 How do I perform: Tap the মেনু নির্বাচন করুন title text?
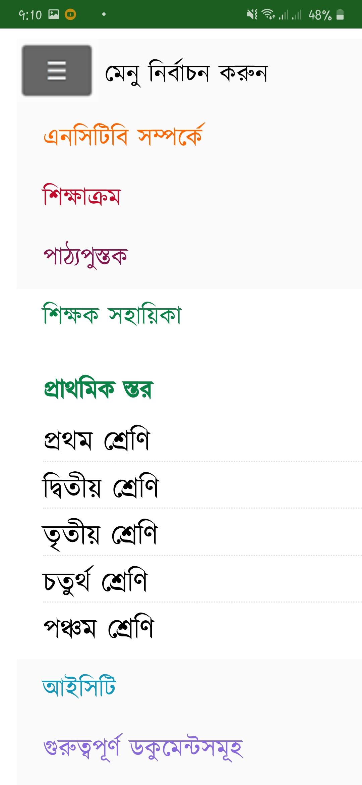tap(186, 72)
